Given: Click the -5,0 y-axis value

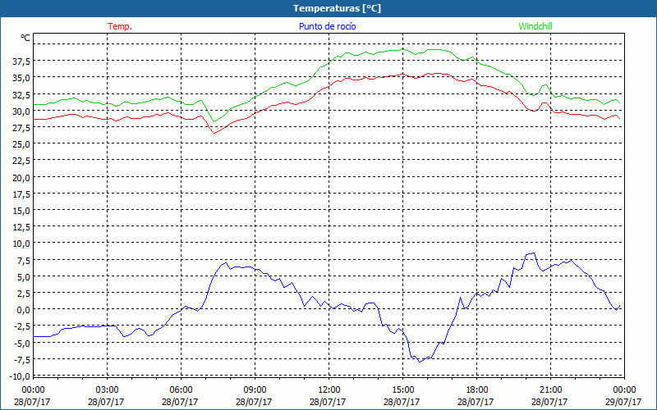Looking at the screenshot, I should pos(21,344).
